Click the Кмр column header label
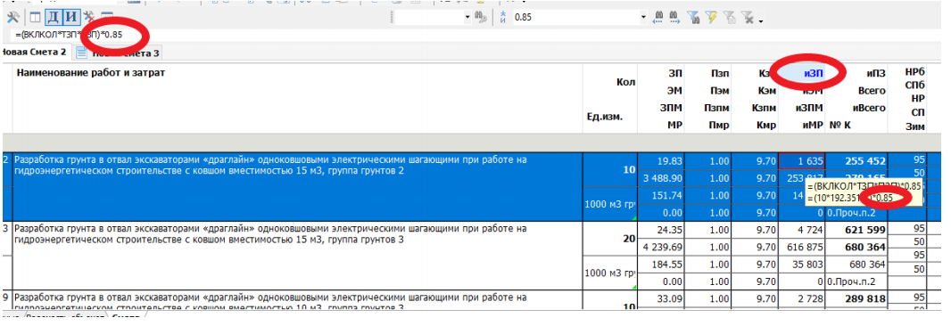The height and width of the screenshot is (326, 951). (x=767, y=125)
